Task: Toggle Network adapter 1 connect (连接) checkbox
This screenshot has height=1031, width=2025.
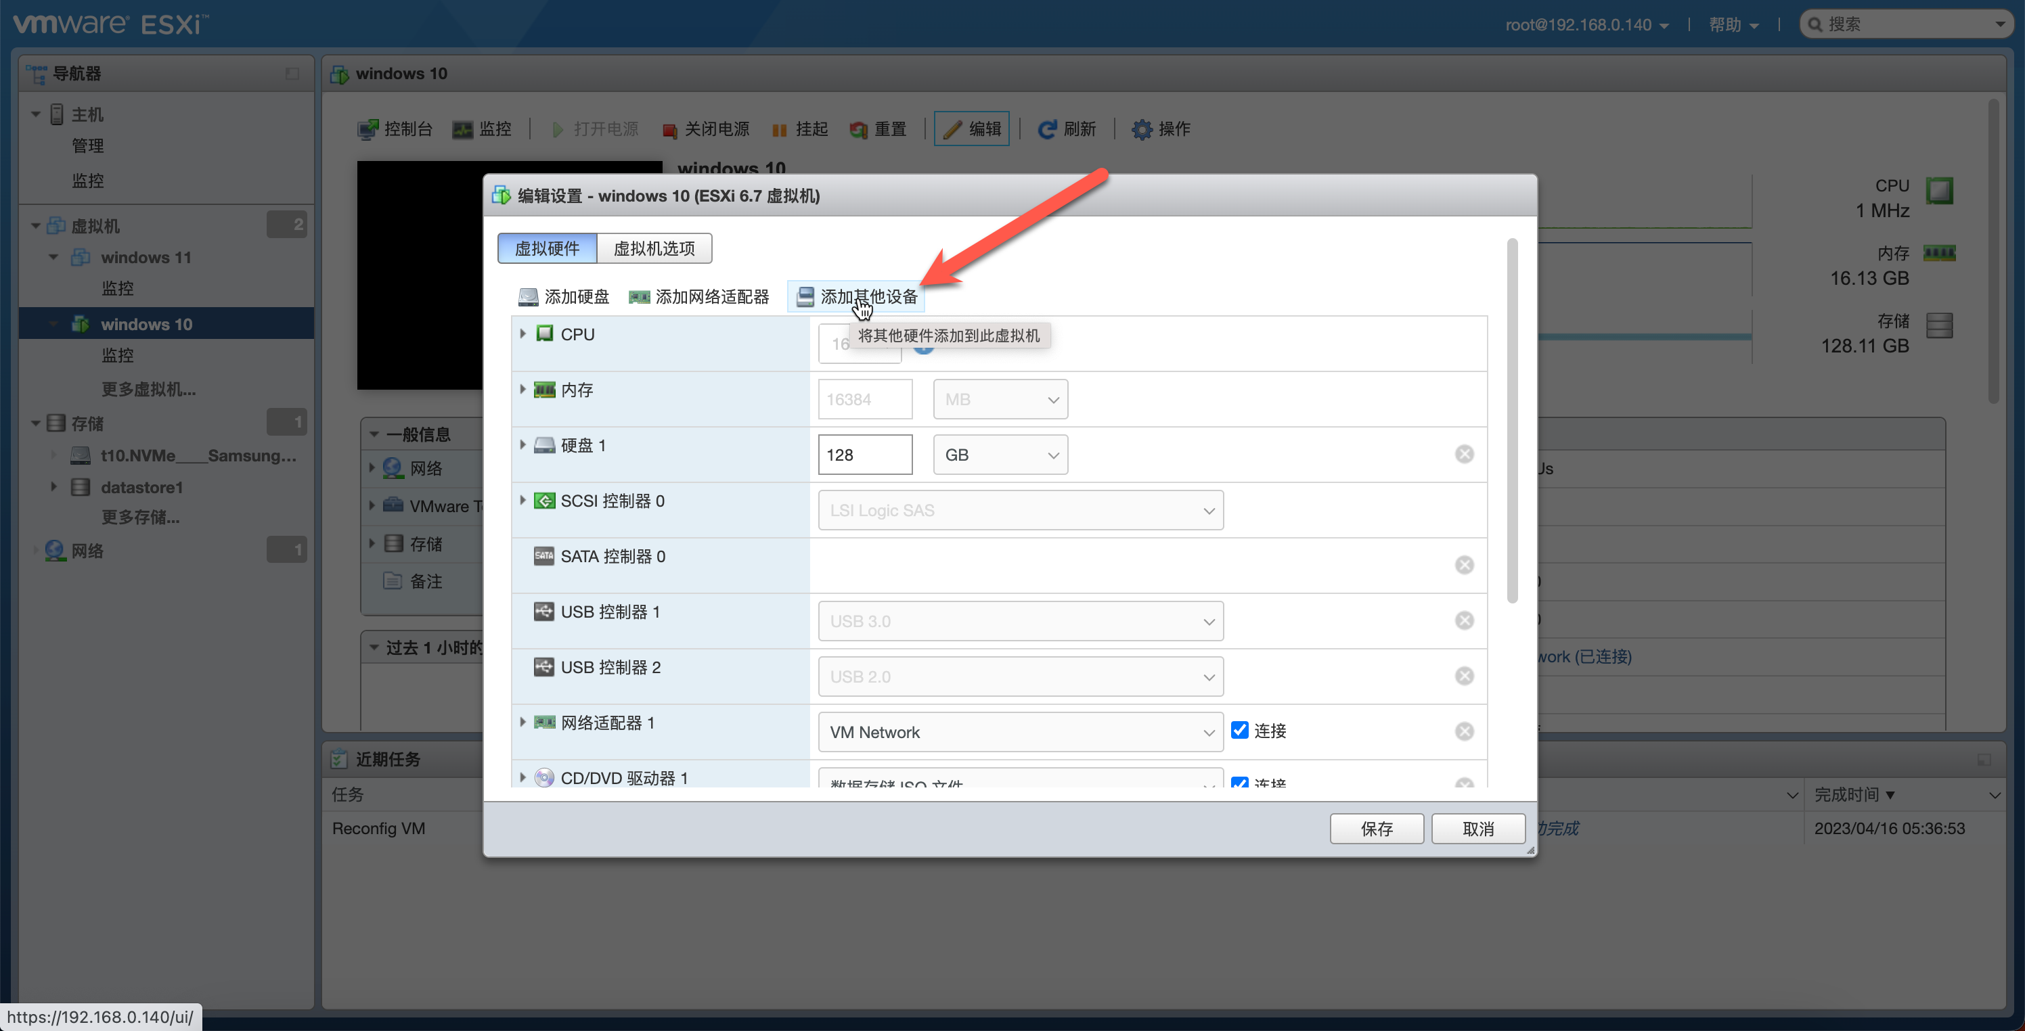Action: coord(1240,730)
